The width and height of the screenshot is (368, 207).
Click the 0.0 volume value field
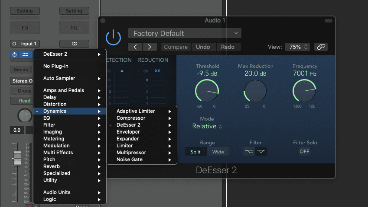17,130
